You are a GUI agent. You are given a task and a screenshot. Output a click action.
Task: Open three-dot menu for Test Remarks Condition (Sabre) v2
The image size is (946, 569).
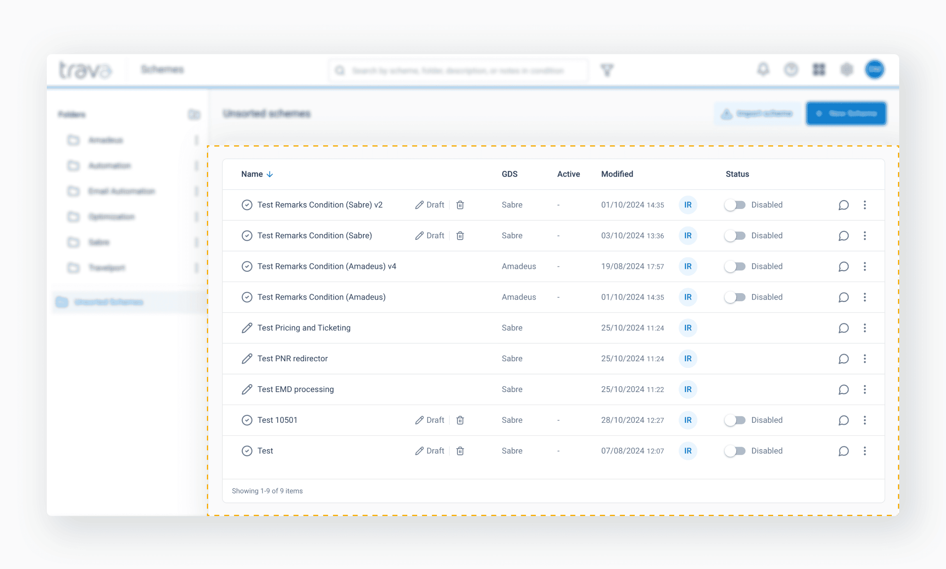click(x=865, y=205)
